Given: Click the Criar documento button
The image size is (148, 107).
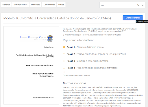Looking at the screenshot, I should 133,18.
